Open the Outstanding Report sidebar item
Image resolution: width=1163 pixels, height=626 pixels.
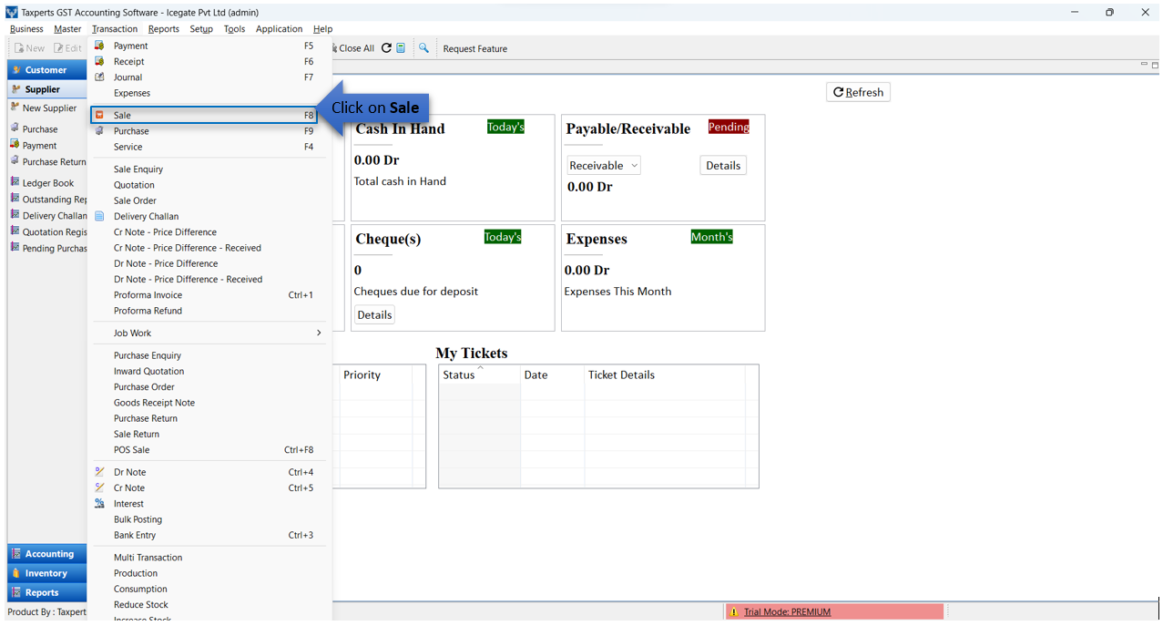click(x=48, y=199)
